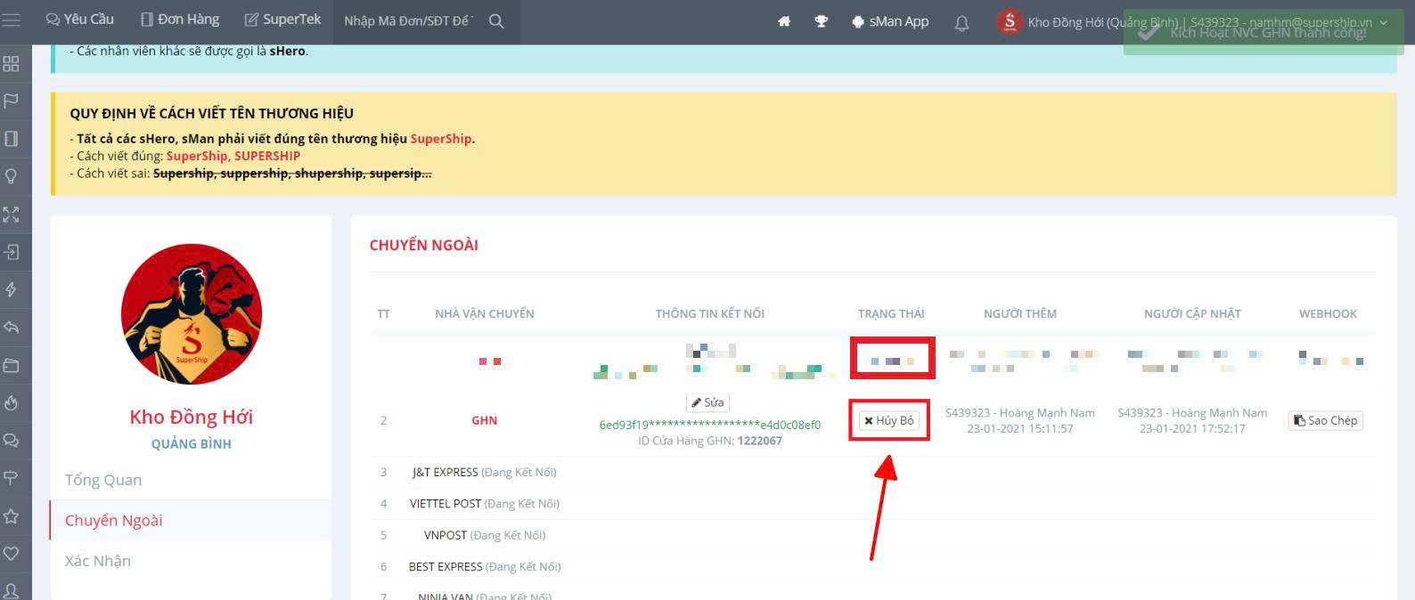Viewport: 1415px width, 600px height.
Task: Click NGƯỜI CẬP NHẬT column header
Action: (1192, 313)
